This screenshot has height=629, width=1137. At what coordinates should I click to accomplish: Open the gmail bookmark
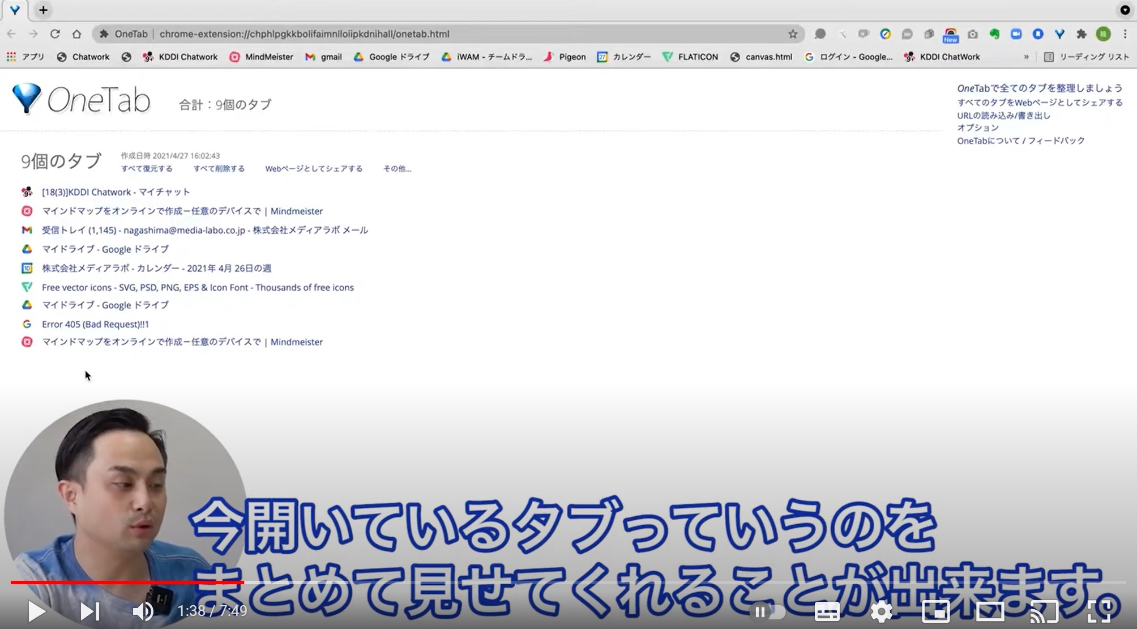323,57
